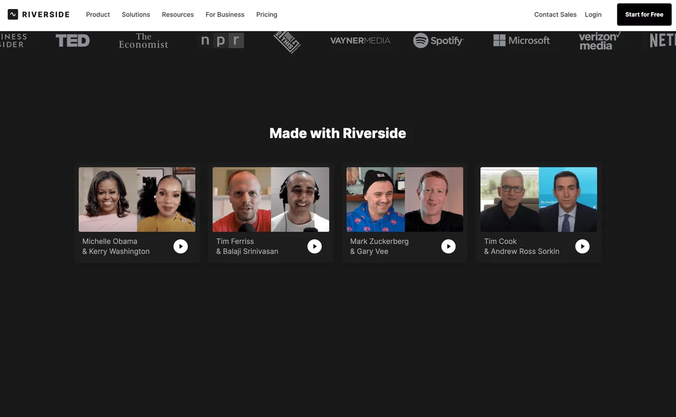676x417 pixels.
Task: Click The Economist logo in the brand strip
Action: 143,41
